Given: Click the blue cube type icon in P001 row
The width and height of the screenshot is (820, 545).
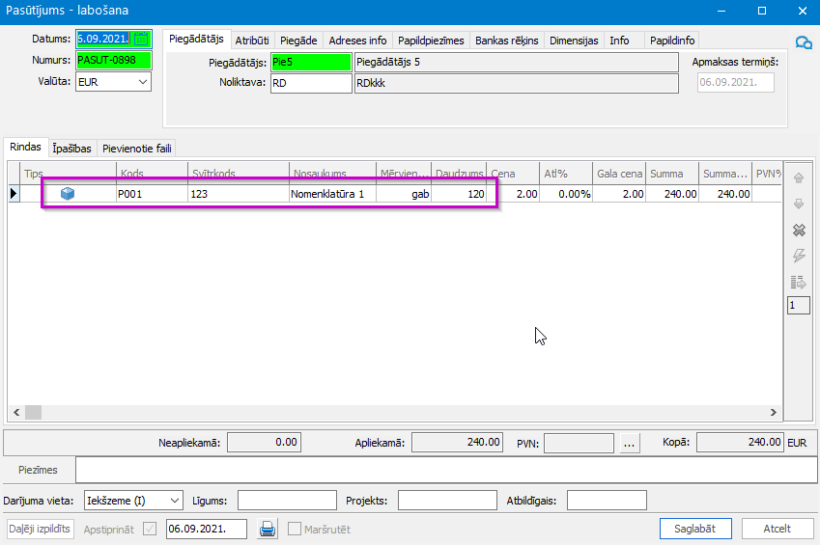Looking at the screenshot, I should (68, 194).
